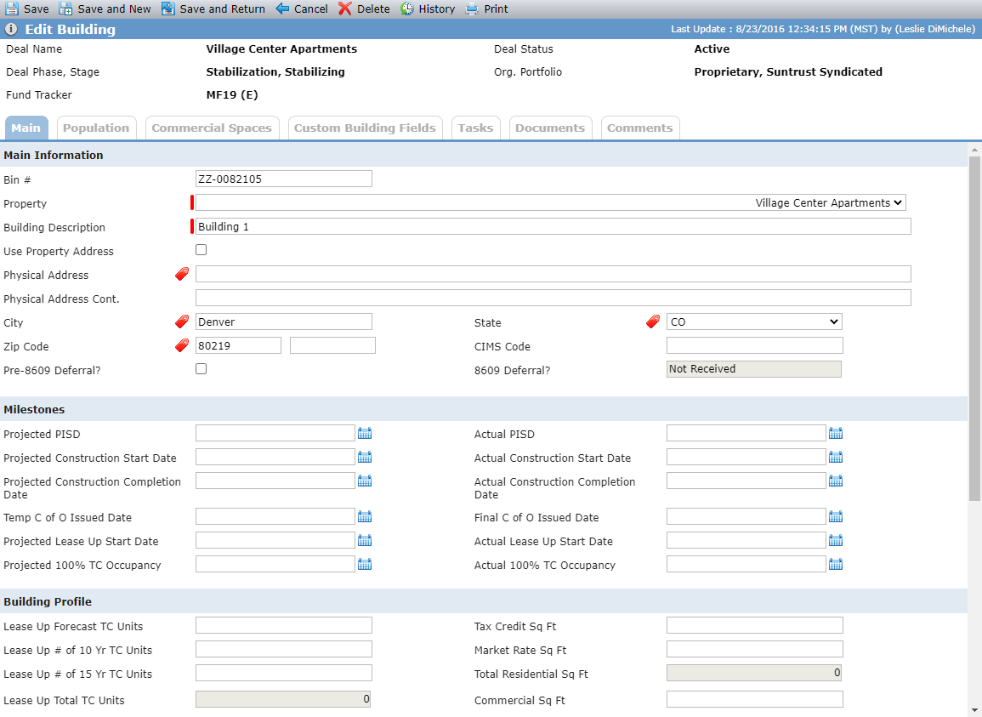Open the Commercial Spaces tab
Image resolution: width=982 pixels, height=717 pixels.
212,128
